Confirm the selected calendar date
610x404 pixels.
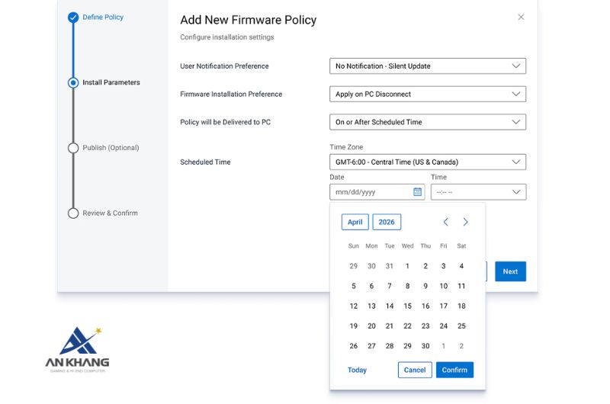454,370
